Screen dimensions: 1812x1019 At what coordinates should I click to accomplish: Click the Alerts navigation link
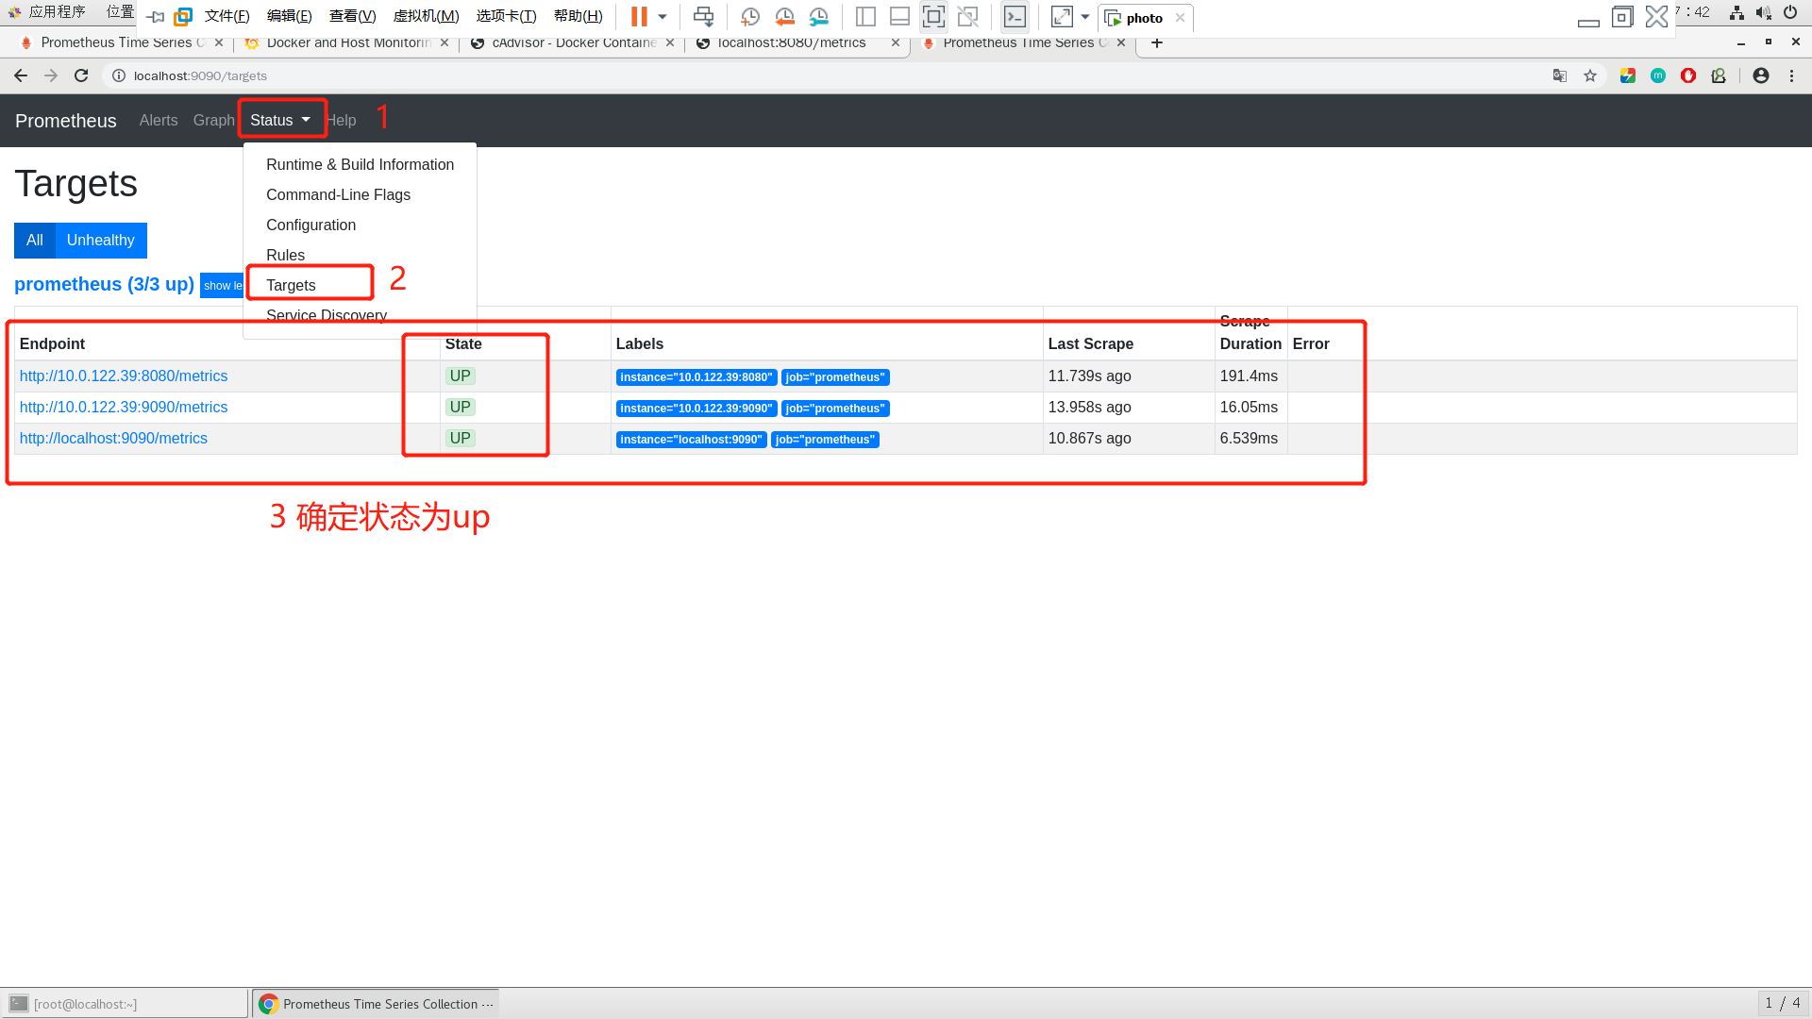(x=158, y=120)
